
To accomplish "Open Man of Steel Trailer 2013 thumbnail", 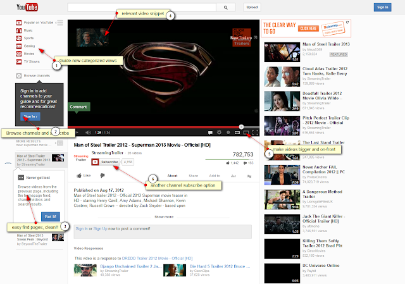I will [x=282, y=52].
